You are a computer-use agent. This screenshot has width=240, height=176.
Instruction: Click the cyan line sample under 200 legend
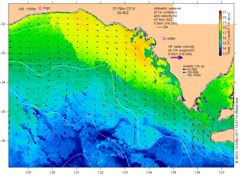(x=22, y=11)
